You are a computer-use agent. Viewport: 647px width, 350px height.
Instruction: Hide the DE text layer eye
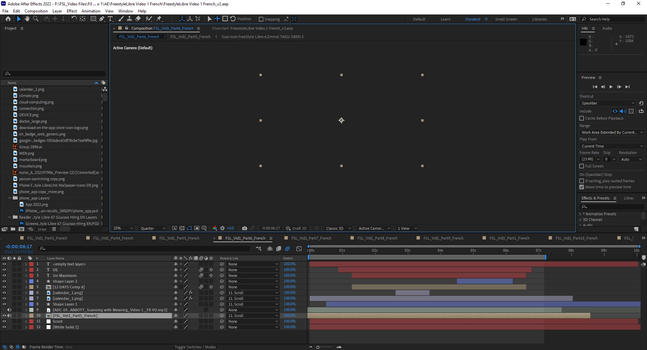point(4,270)
